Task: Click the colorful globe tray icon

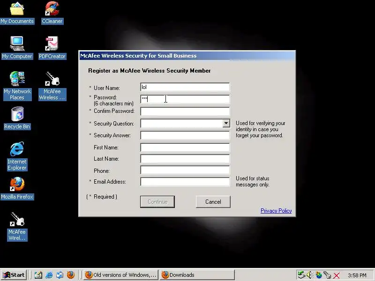Action: click(319, 275)
